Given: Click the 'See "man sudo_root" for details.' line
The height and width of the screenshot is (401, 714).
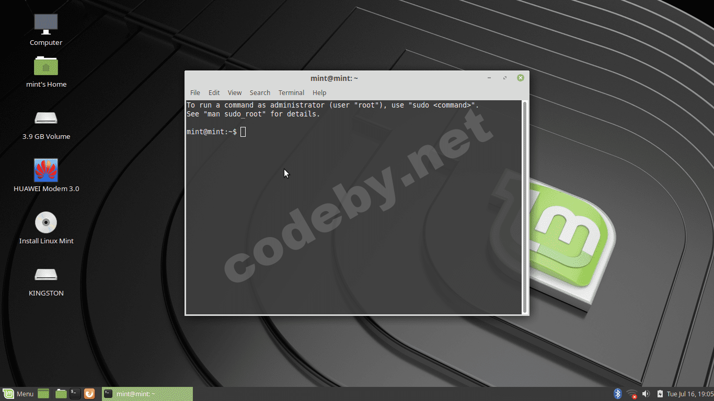Looking at the screenshot, I should coord(254,114).
